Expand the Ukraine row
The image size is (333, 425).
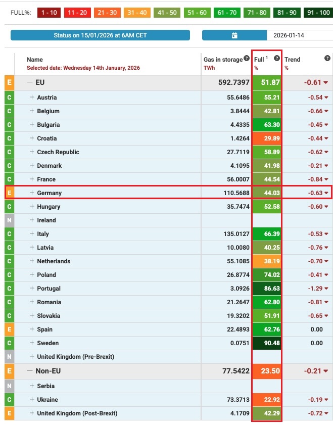pos(32,400)
